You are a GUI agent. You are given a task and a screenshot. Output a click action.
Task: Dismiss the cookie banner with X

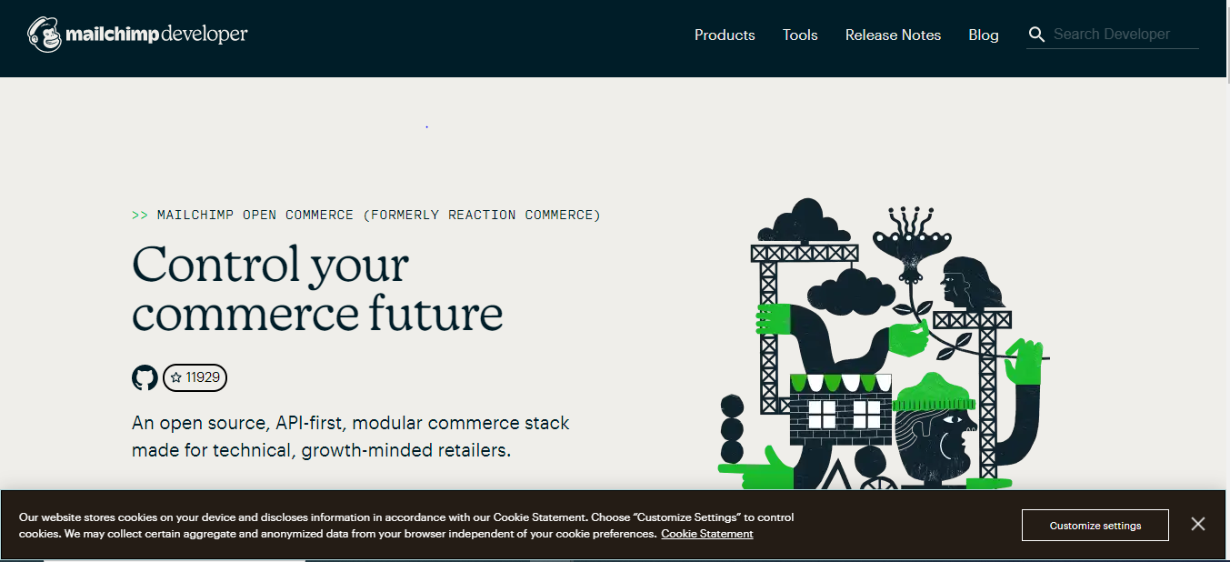(1198, 524)
